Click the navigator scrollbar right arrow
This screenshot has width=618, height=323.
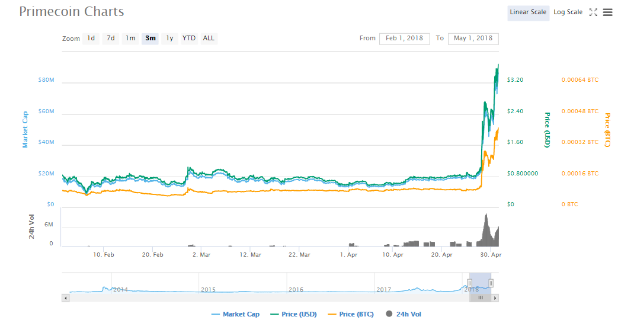[x=495, y=298]
